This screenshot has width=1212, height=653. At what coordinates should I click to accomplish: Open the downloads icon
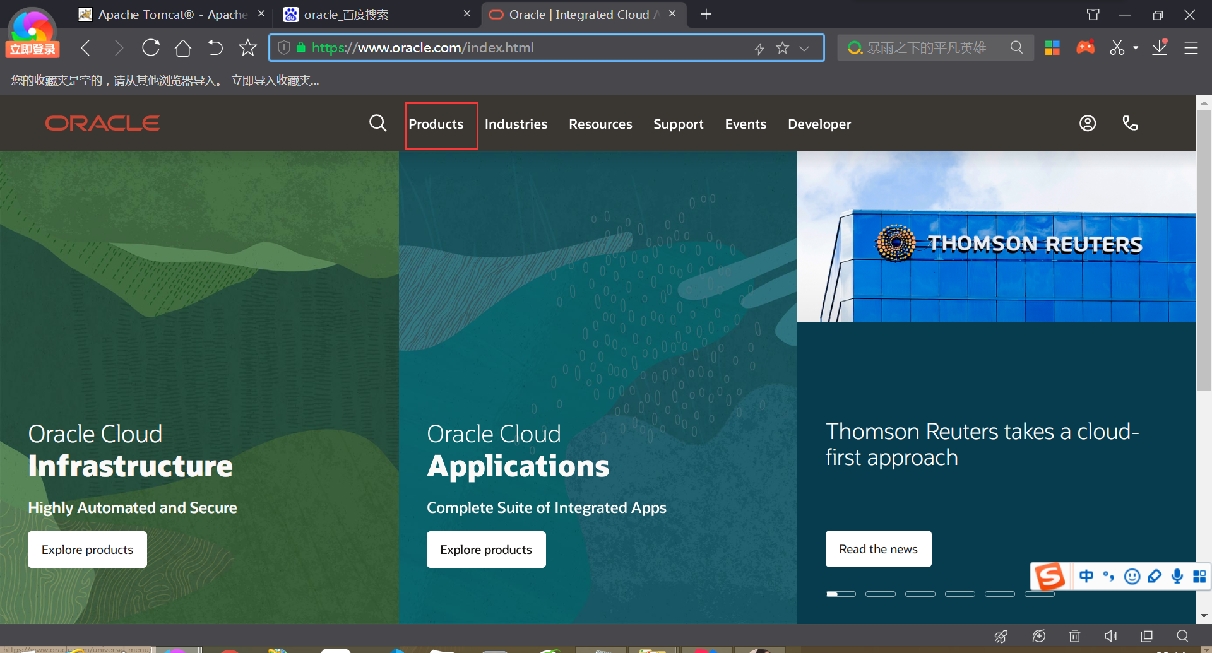pyautogui.click(x=1160, y=47)
